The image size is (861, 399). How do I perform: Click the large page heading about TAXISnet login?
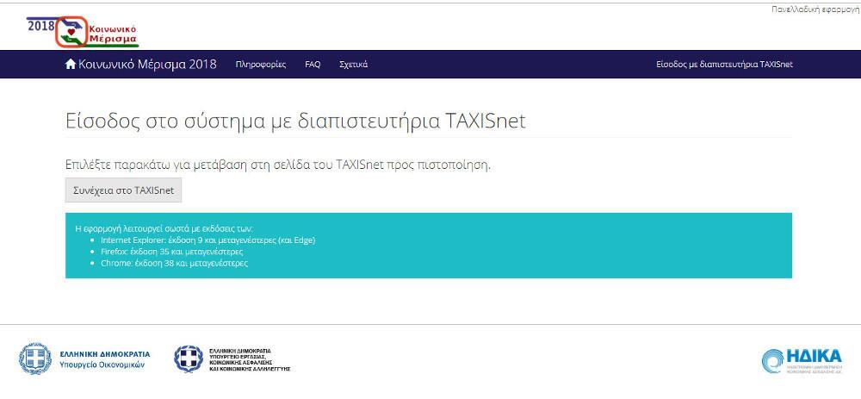point(295,121)
